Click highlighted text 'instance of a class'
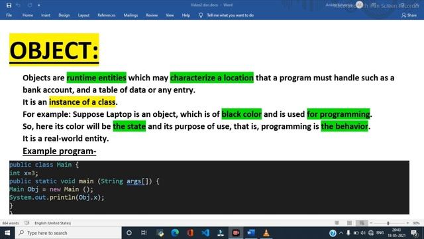Screen dimensions: 424x239 pyautogui.click(x=82, y=102)
